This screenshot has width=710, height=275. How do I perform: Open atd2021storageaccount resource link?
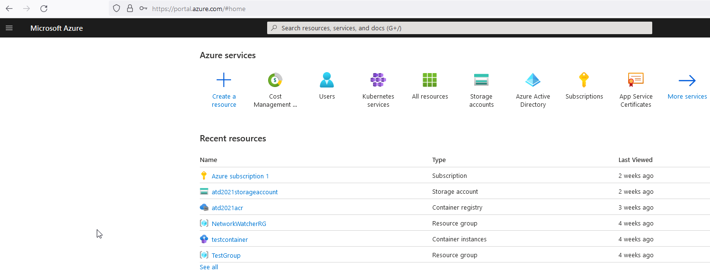(x=245, y=192)
